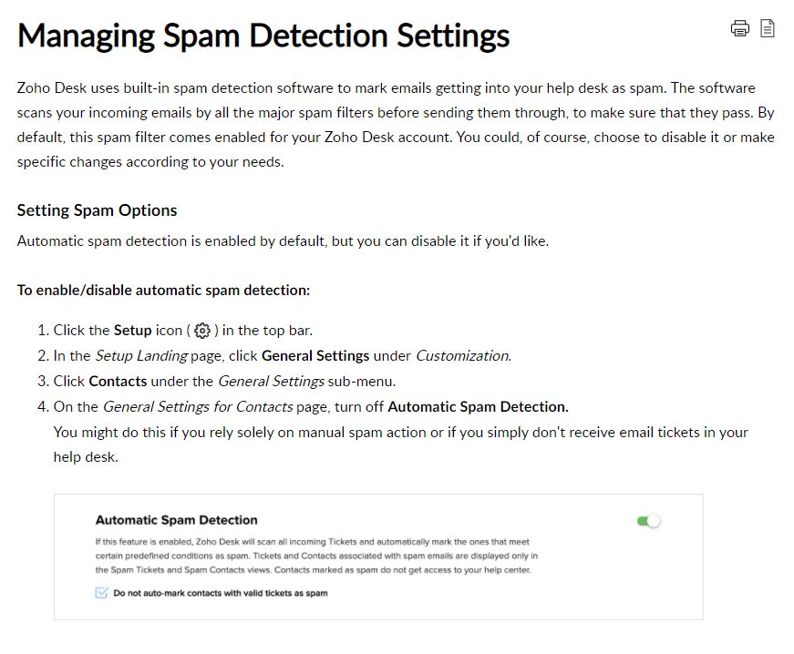This screenshot has height=654, width=794.
Task: Click bold 'Contacts' in step three
Action: coord(118,381)
